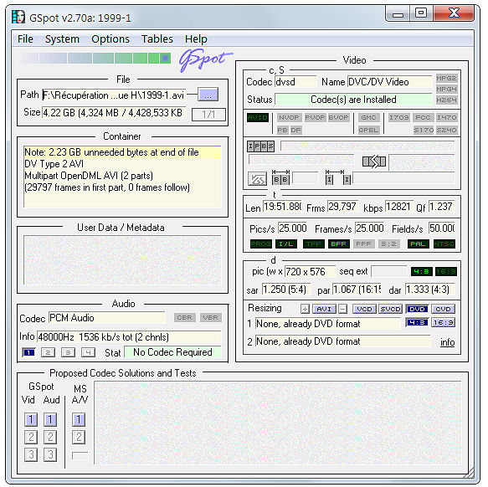This screenshot has width=488, height=487.
Task: Run MS A/V test 1
Action: 79,419
